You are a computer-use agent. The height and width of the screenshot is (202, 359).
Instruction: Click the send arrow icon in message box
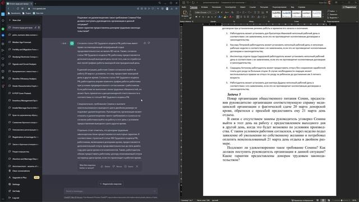[155, 191]
